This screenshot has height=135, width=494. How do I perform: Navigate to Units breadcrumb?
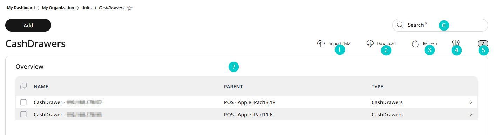(x=86, y=8)
